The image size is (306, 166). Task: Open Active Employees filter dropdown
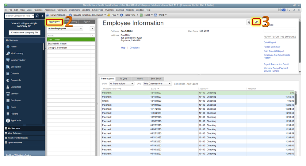(x=65, y=29)
